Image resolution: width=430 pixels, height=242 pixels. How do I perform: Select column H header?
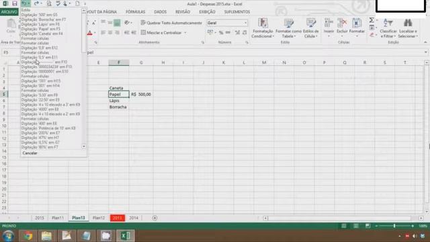click(x=163, y=63)
